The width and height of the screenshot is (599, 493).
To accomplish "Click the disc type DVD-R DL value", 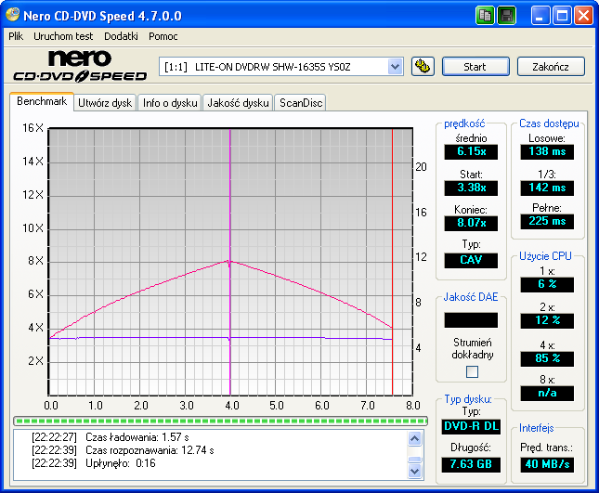I will pos(471,426).
